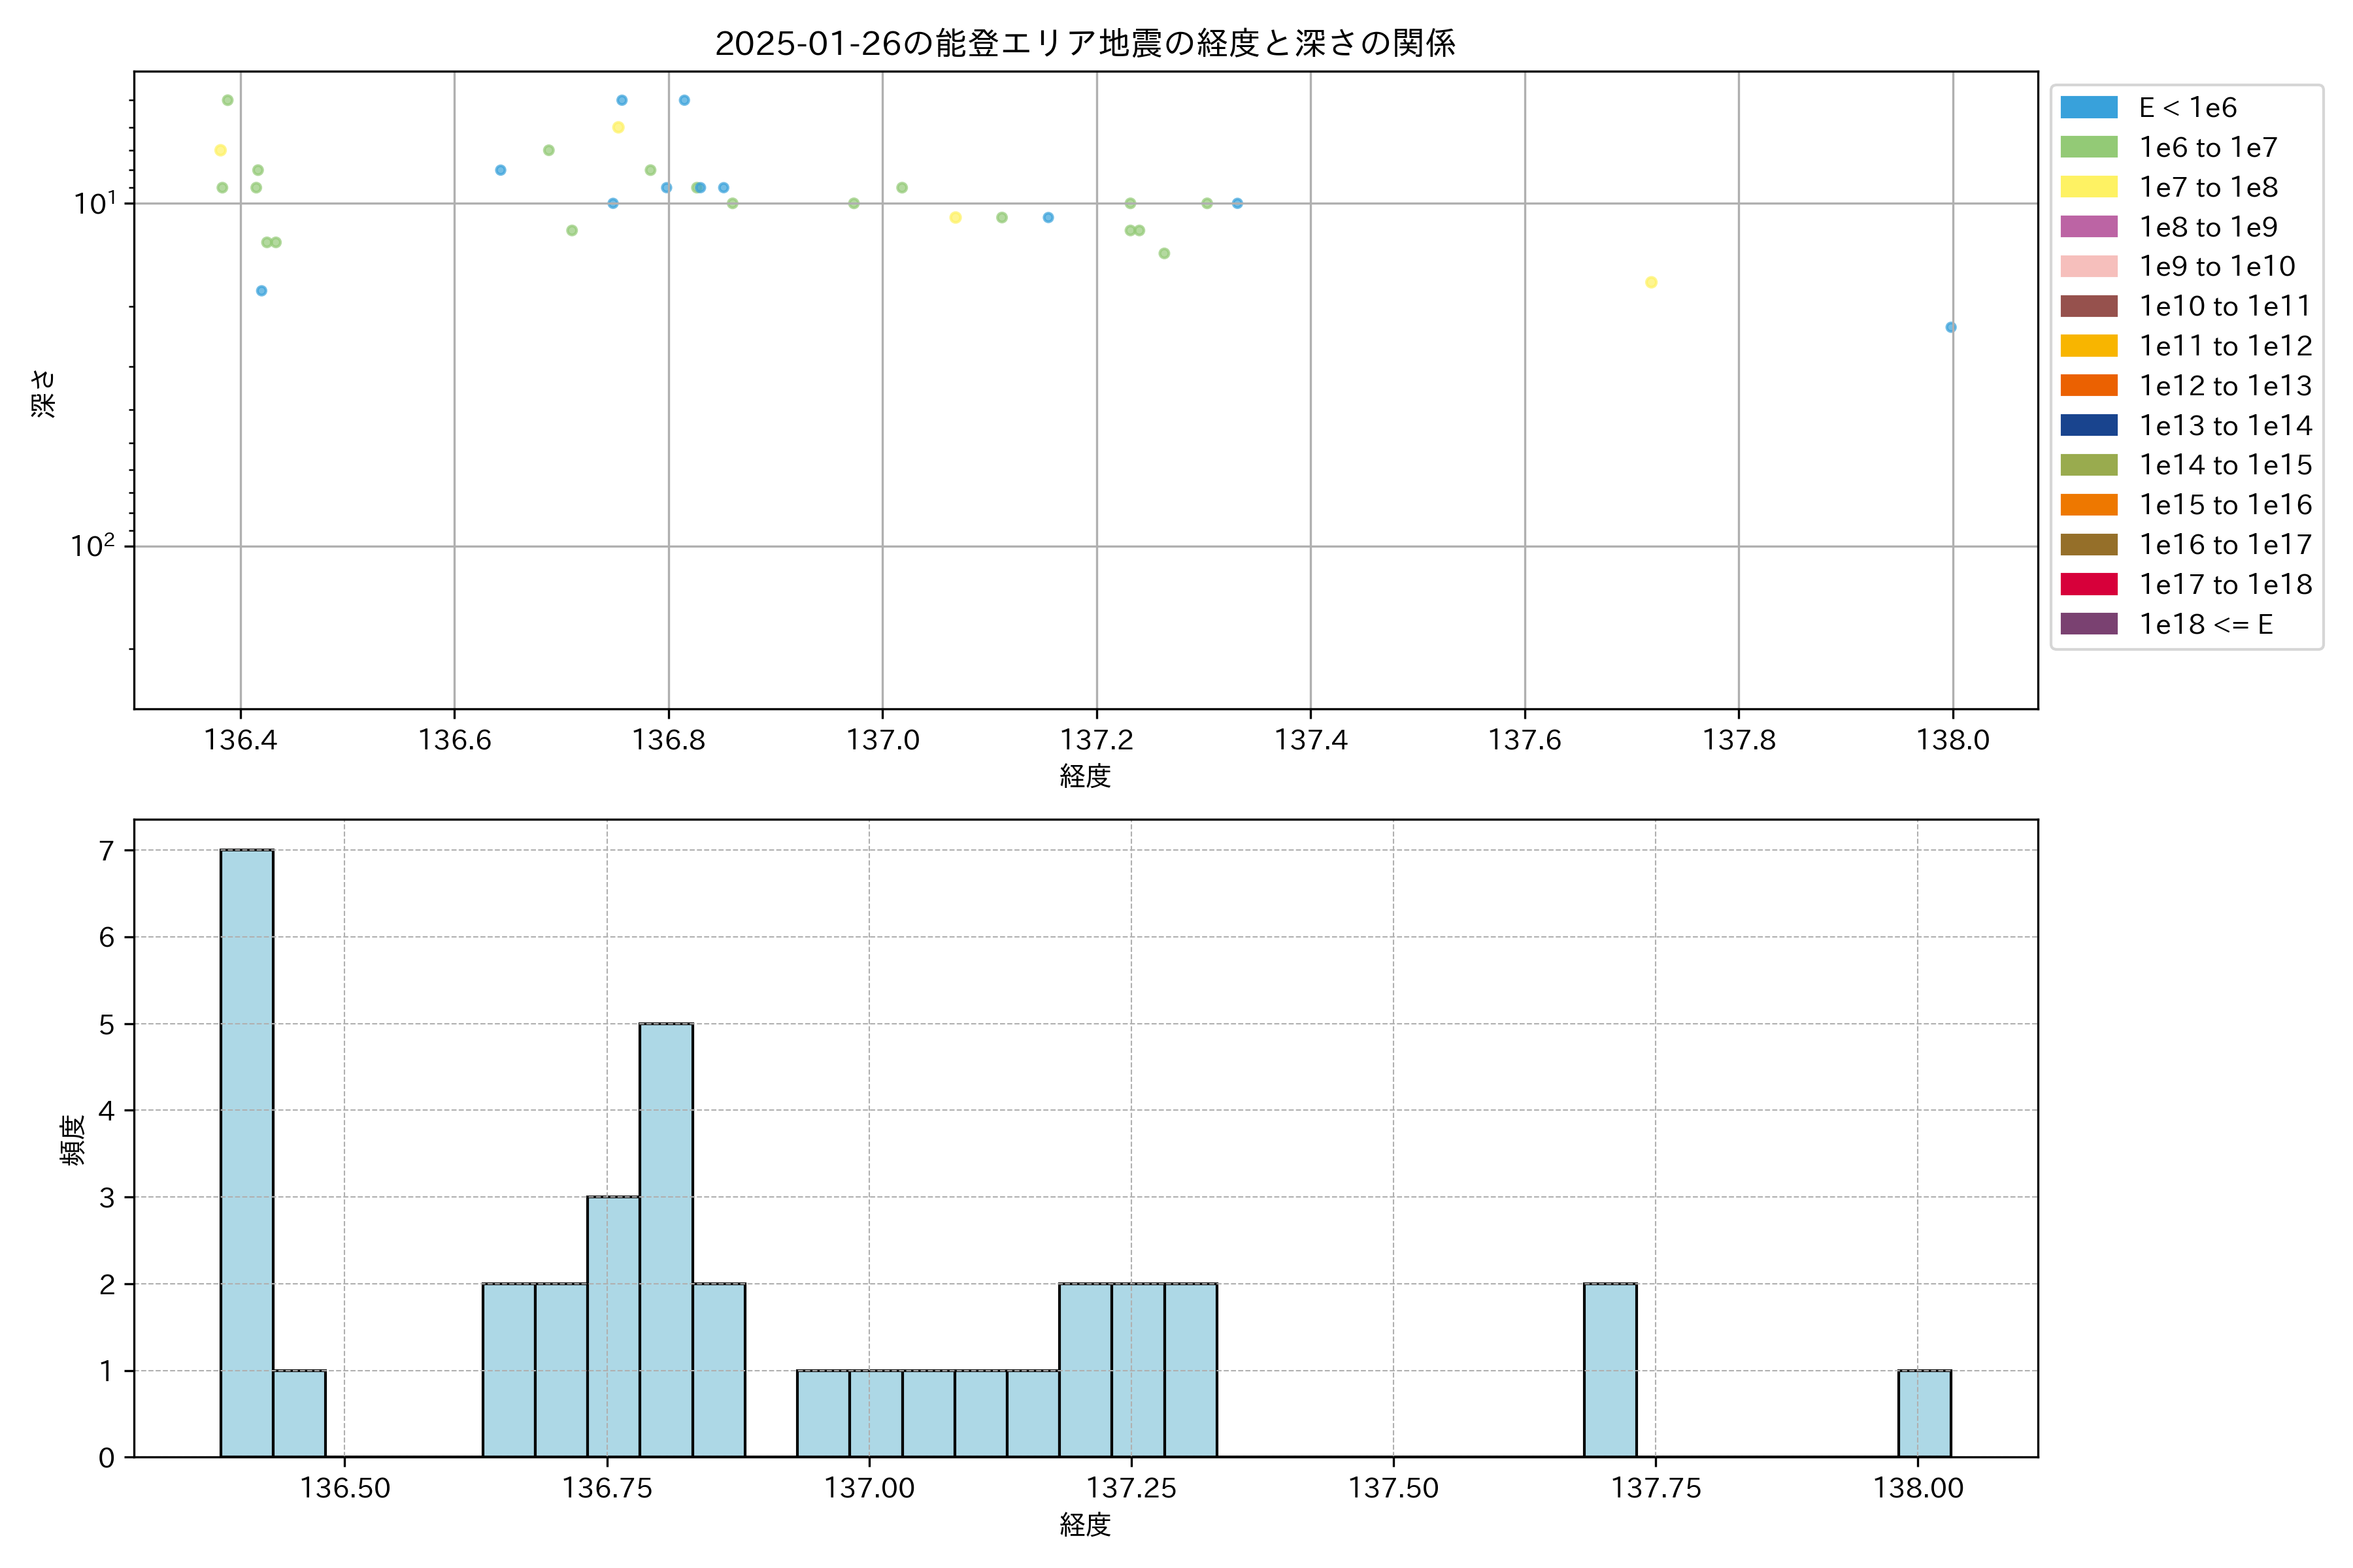Click the pink 1e9 to 1e10 swatch

pyautogui.click(x=2088, y=266)
